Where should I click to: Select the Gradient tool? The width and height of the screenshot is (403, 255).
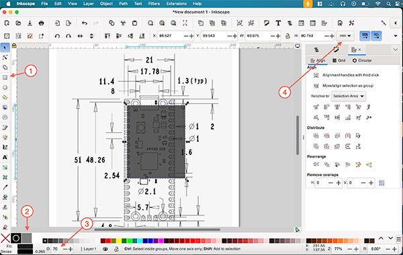[5, 168]
